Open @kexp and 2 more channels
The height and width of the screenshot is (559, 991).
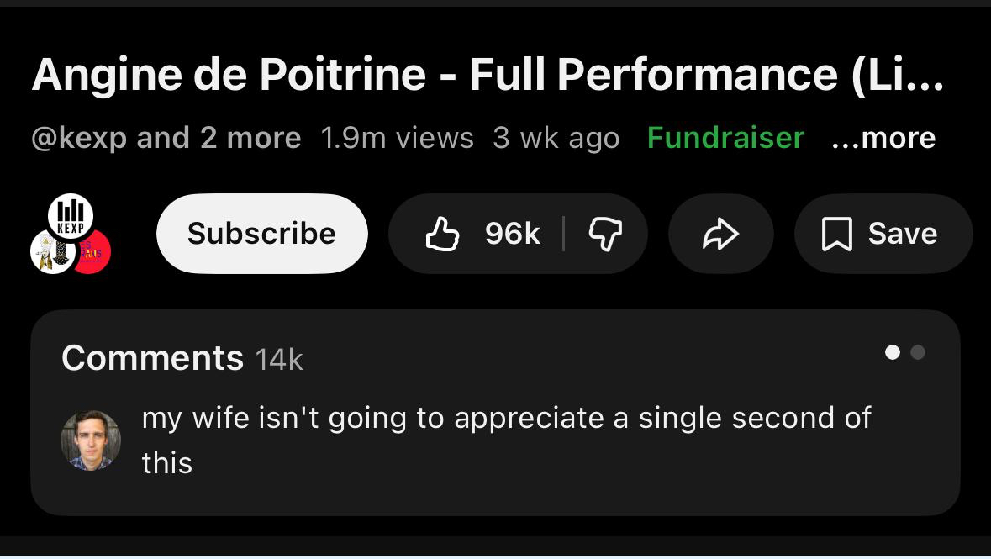pos(166,138)
